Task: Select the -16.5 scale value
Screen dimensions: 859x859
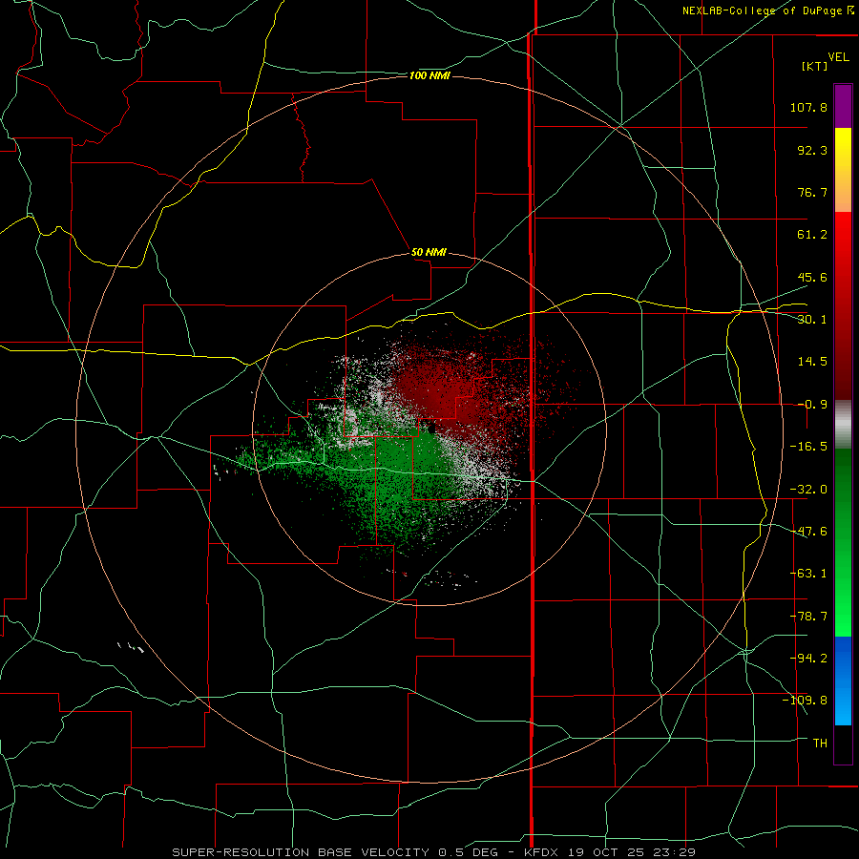Action: tap(808, 447)
